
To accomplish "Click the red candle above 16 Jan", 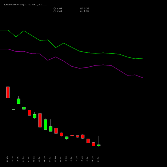I will point(83,137).
